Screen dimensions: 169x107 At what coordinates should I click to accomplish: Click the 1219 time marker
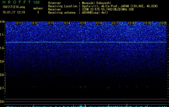(x=147, y=23)
